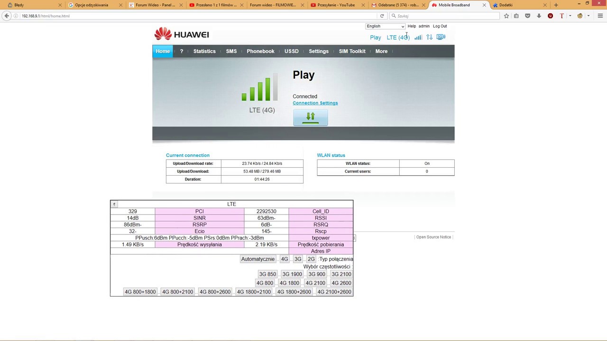Open the More menu

[x=381, y=51]
